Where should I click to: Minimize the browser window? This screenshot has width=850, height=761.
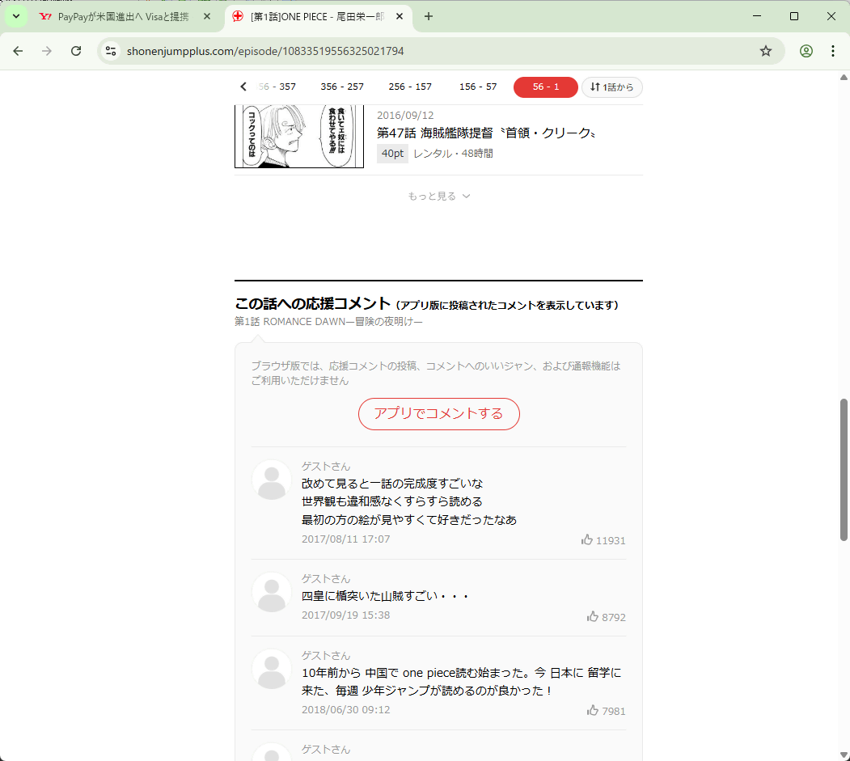click(757, 16)
